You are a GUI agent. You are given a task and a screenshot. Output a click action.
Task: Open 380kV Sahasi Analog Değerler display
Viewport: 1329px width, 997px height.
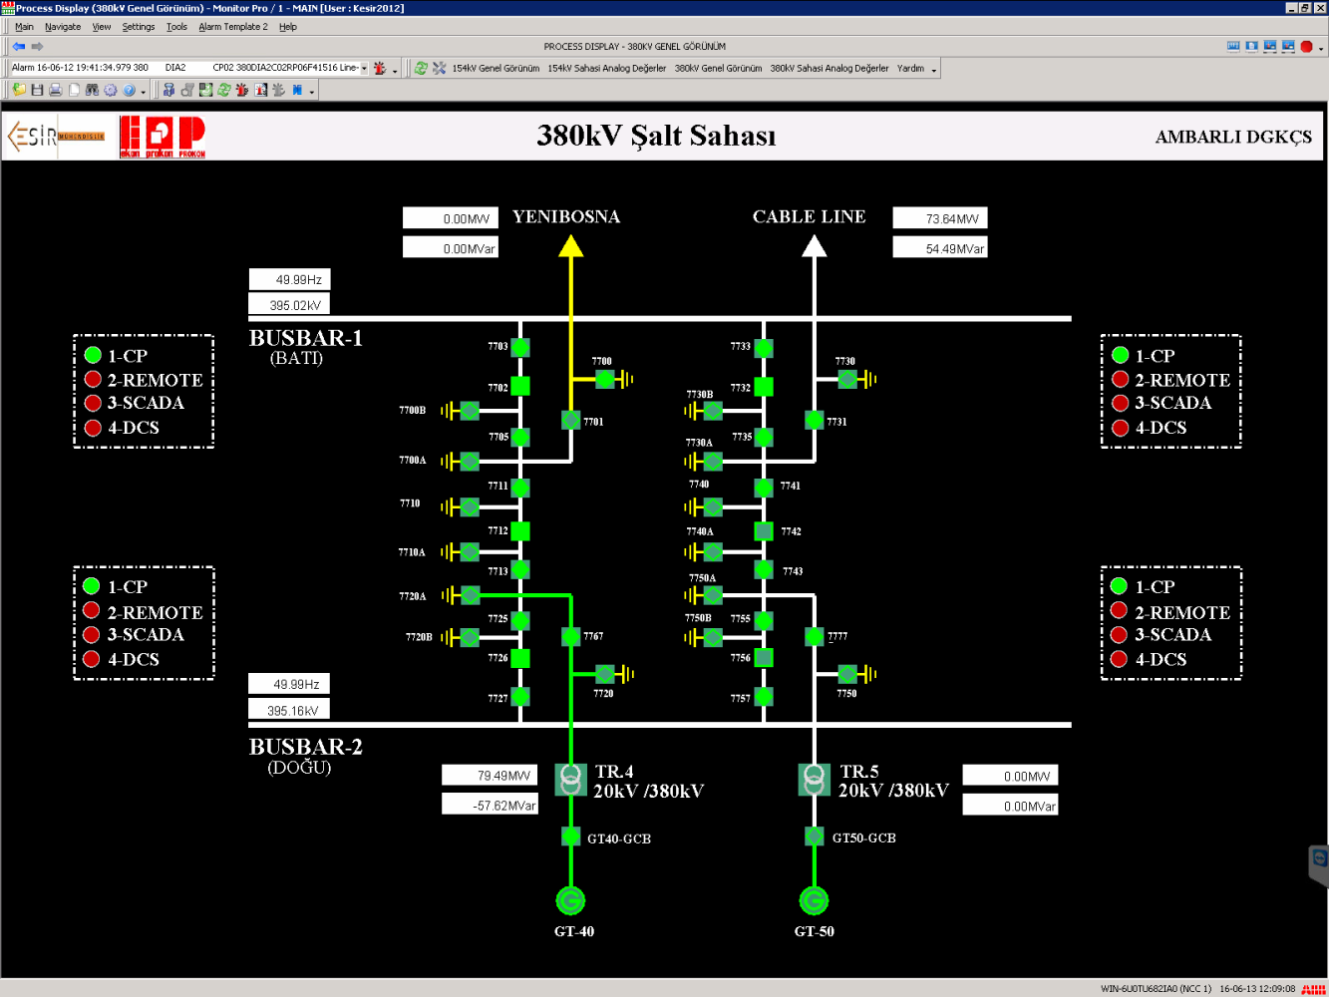click(830, 69)
